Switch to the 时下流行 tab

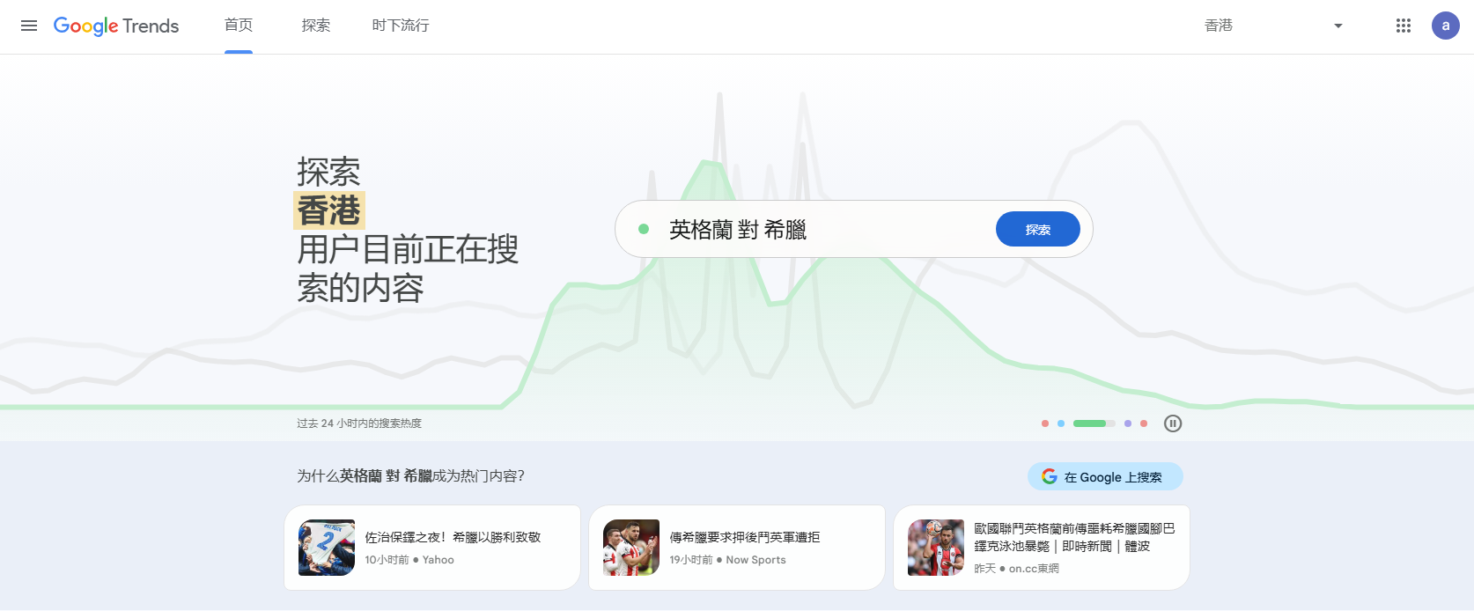pyautogui.click(x=401, y=26)
